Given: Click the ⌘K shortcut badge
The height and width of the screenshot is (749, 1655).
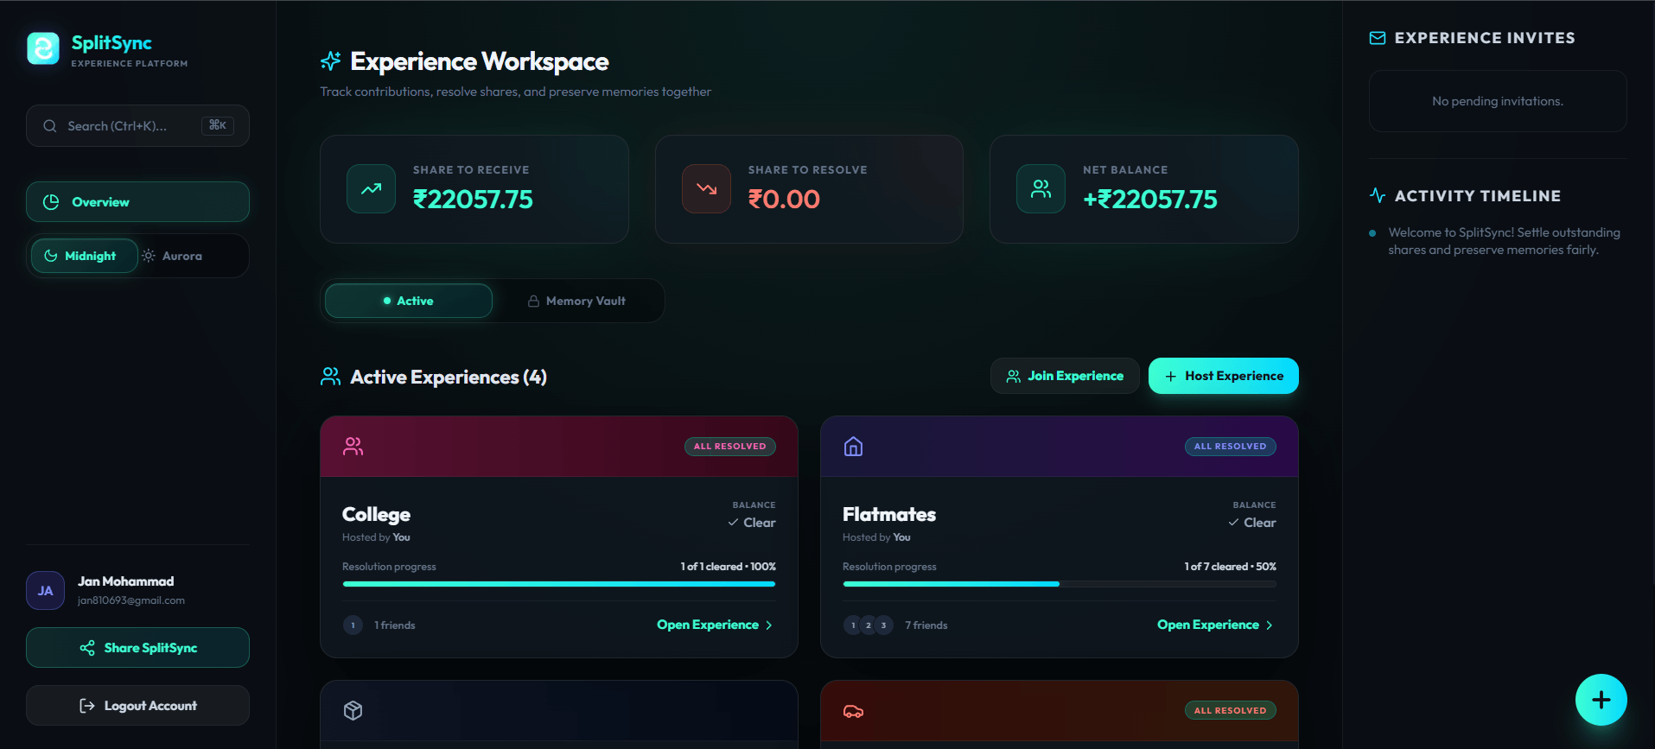Looking at the screenshot, I should point(218,125).
